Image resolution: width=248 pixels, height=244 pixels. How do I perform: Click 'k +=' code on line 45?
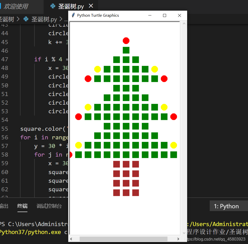pyautogui.click(x=58, y=42)
